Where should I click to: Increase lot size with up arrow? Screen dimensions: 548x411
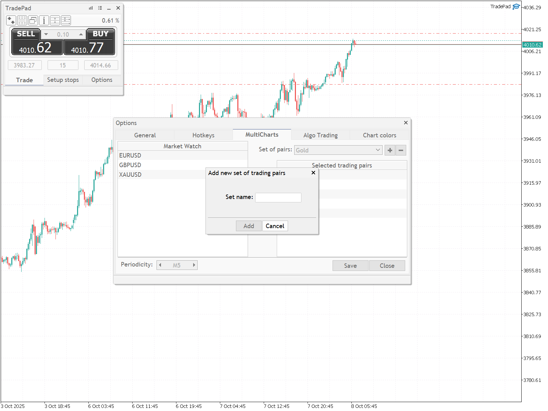[x=80, y=34]
